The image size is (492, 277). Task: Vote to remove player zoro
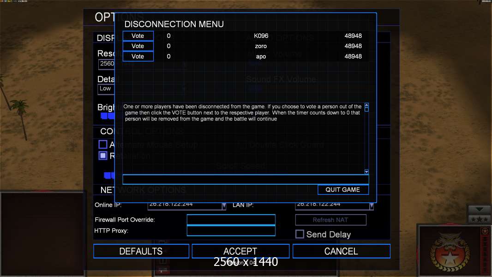point(138,46)
